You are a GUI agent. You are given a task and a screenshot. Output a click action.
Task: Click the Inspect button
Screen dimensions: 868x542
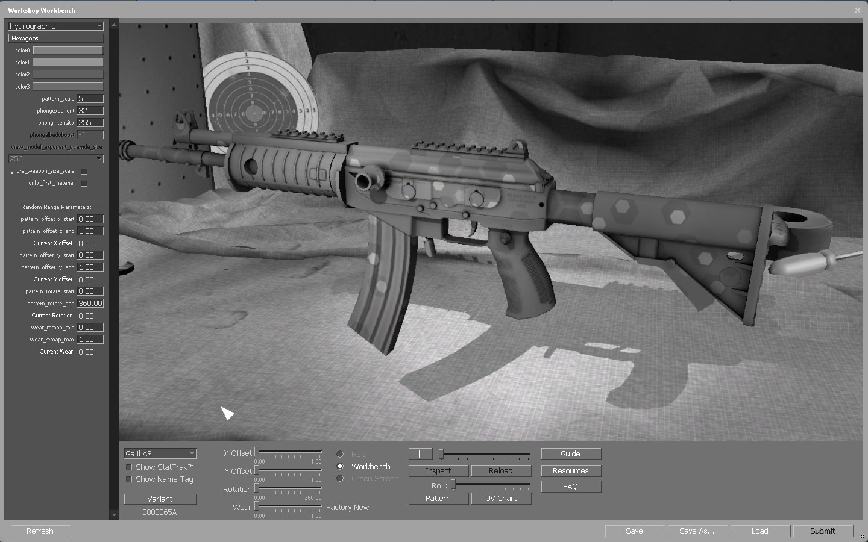[x=438, y=471]
